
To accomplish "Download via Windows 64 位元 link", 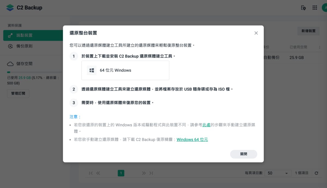I will (192, 140).
